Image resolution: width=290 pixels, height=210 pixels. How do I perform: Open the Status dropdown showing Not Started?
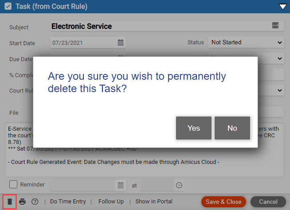tap(246, 43)
